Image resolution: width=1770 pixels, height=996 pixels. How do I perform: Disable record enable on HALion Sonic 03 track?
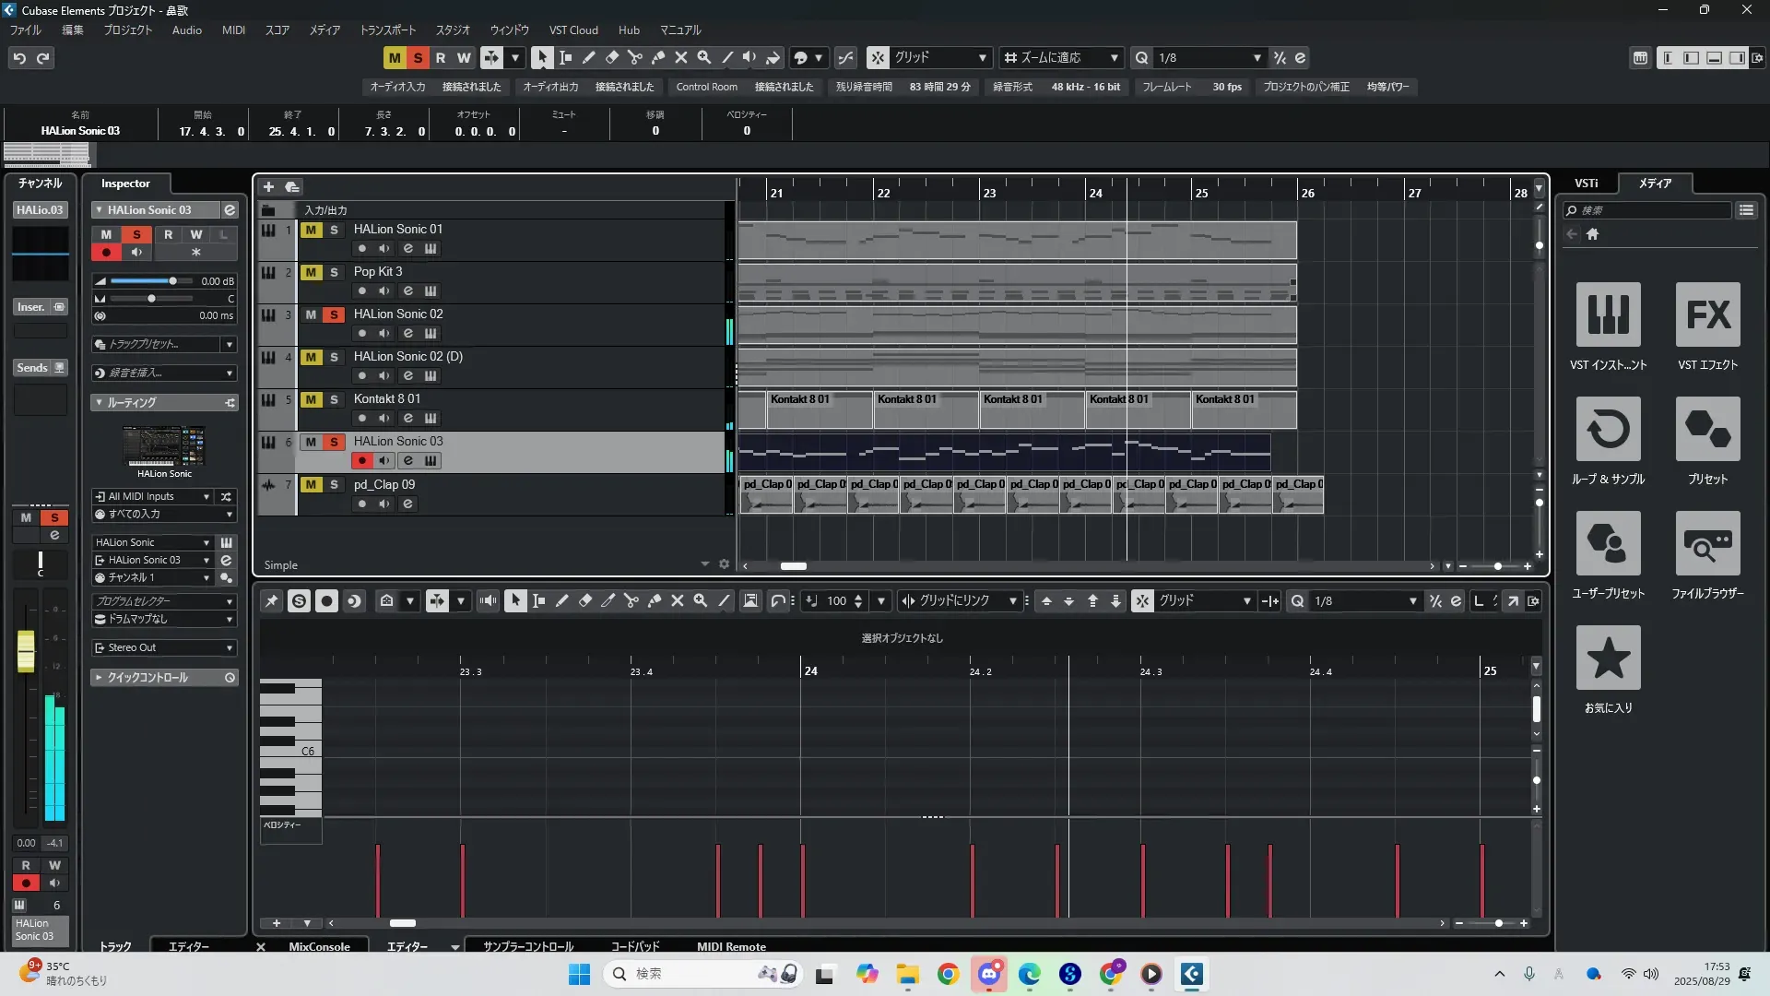point(362,460)
